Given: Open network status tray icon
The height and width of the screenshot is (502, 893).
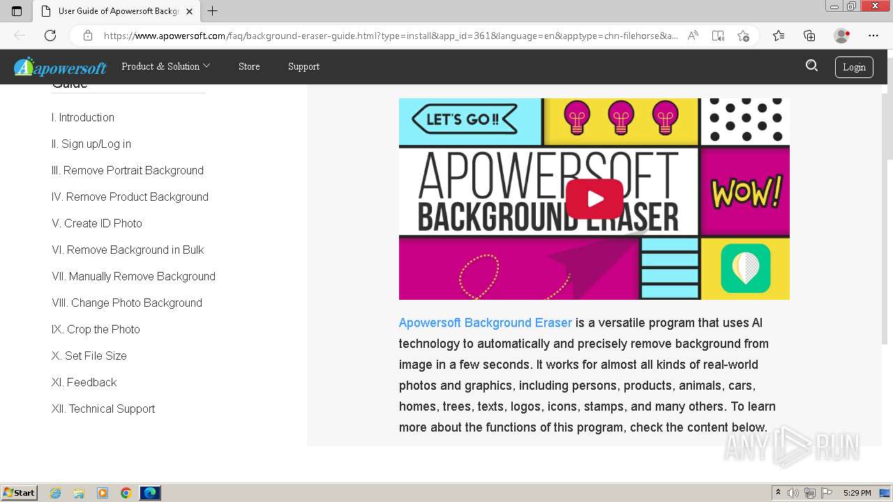Looking at the screenshot, I should click(x=810, y=493).
